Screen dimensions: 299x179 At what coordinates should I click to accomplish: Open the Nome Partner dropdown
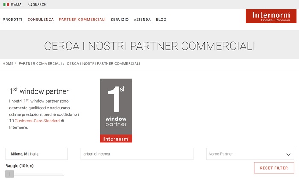(250, 154)
